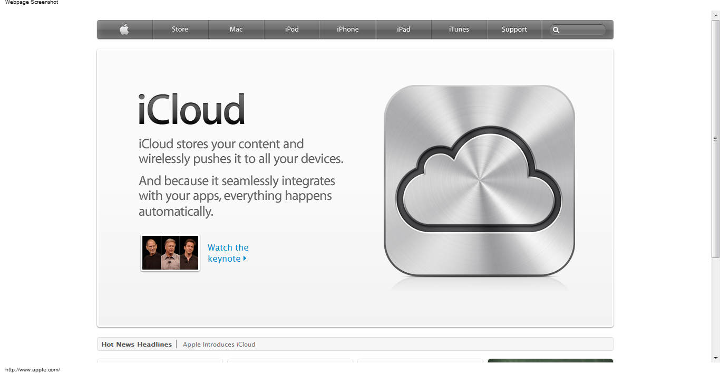Select the iPhone navigation tab
Viewport: 720px width, 373px height.
[348, 30]
